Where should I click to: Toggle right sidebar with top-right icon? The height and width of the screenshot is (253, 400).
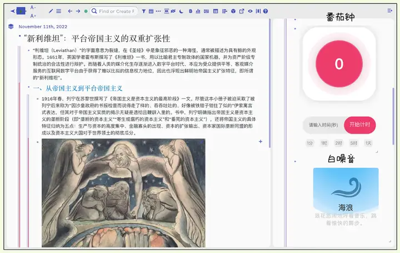tap(389, 11)
